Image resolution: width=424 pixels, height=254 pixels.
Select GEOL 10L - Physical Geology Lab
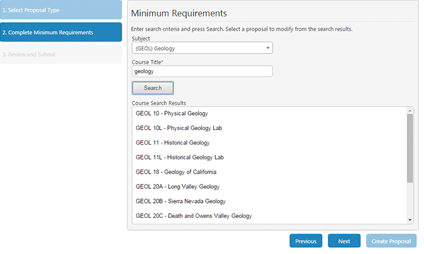pyautogui.click(x=178, y=128)
